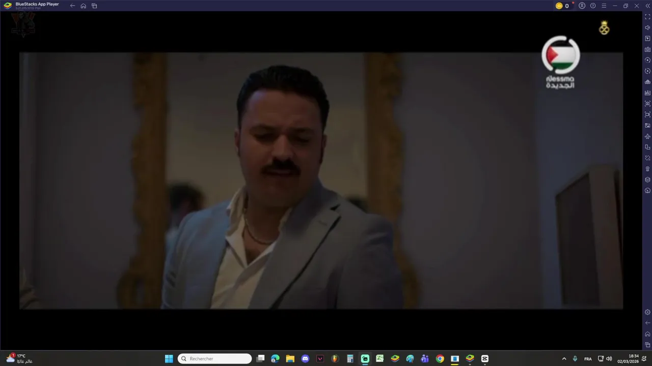
Task: Open Calculator from taskbar
Action: 350,359
